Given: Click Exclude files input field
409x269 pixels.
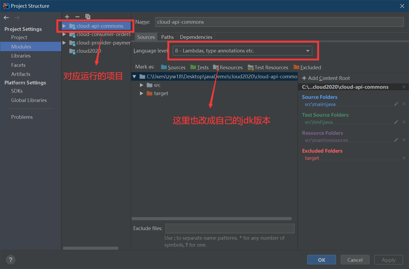Looking at the screenshot, I should tap(230, 228).
